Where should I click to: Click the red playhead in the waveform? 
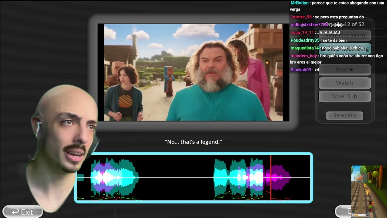tap(271, 178)
